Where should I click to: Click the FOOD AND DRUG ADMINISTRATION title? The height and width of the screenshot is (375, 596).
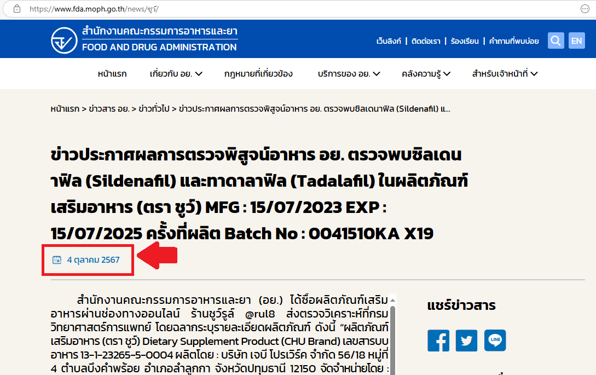tap(159, 47)
